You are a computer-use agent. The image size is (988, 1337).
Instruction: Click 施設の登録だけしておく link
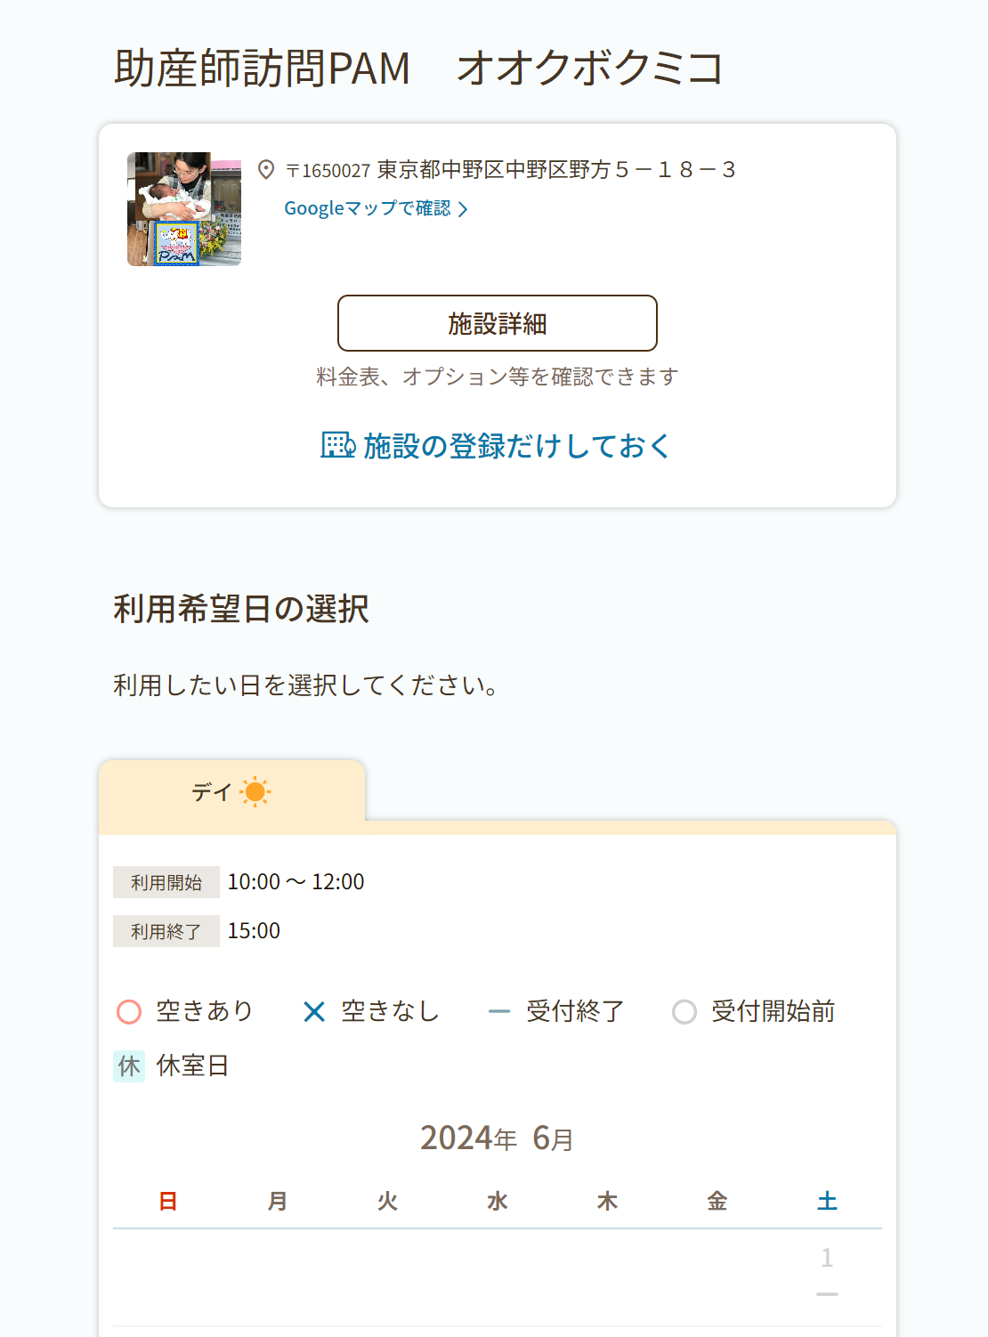coord(496,445)
